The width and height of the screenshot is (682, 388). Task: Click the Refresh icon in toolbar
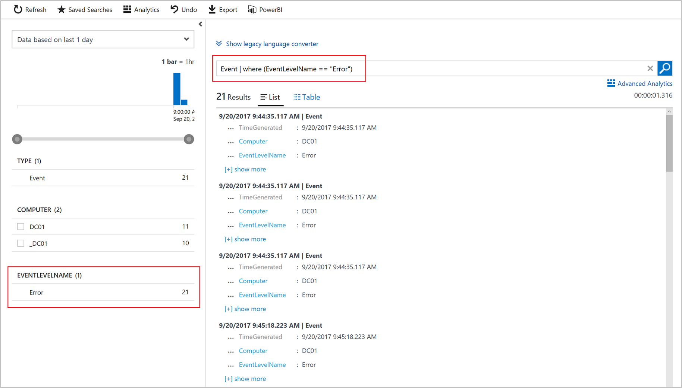18,9
